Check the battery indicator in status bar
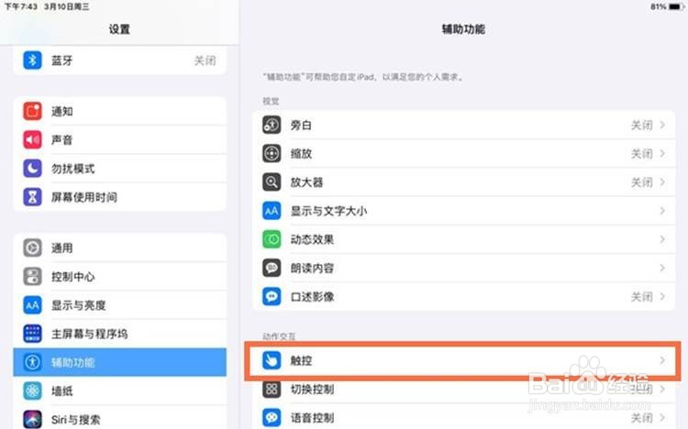The width and height of the screenshot is (688, 429). (676, 6)
